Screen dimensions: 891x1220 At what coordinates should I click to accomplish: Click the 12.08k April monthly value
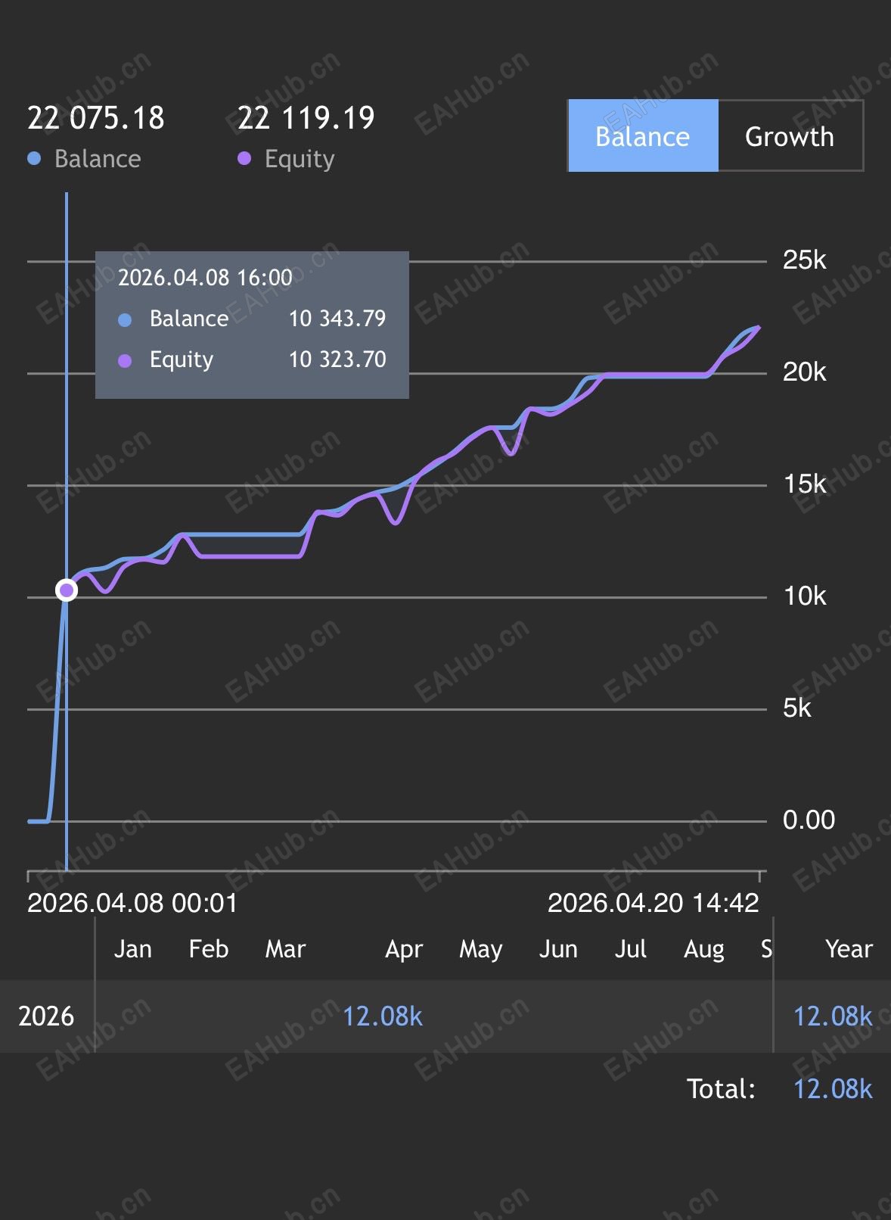pyautogui.click(x=382, y=1016)
